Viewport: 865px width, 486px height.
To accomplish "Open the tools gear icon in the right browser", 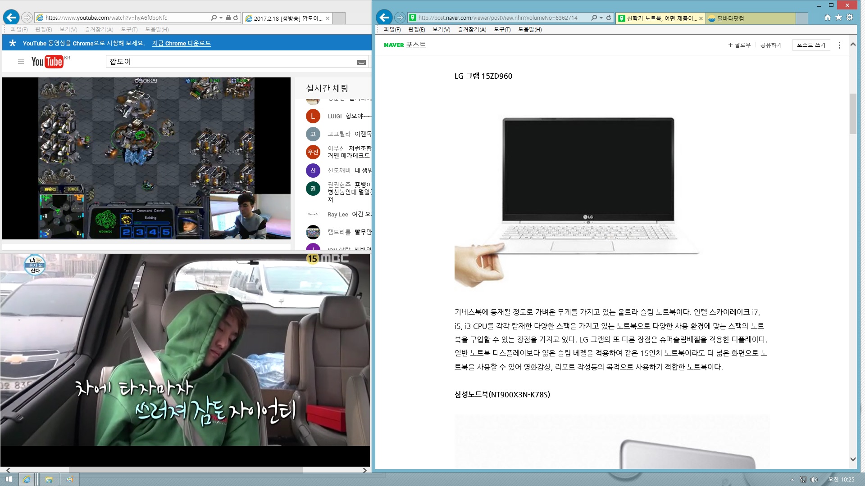I will pyautogui.click(x=850, y=18).
